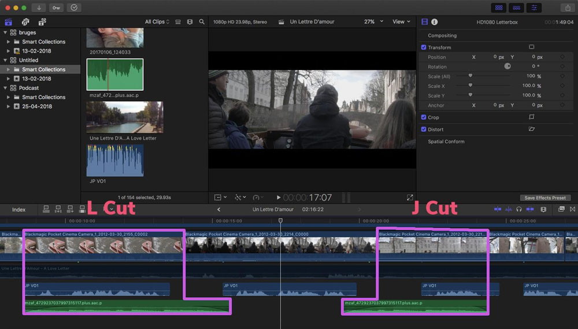The image size is (578, 329).
Task: Open the Info inspector icon
Action: tap(434, 22)
